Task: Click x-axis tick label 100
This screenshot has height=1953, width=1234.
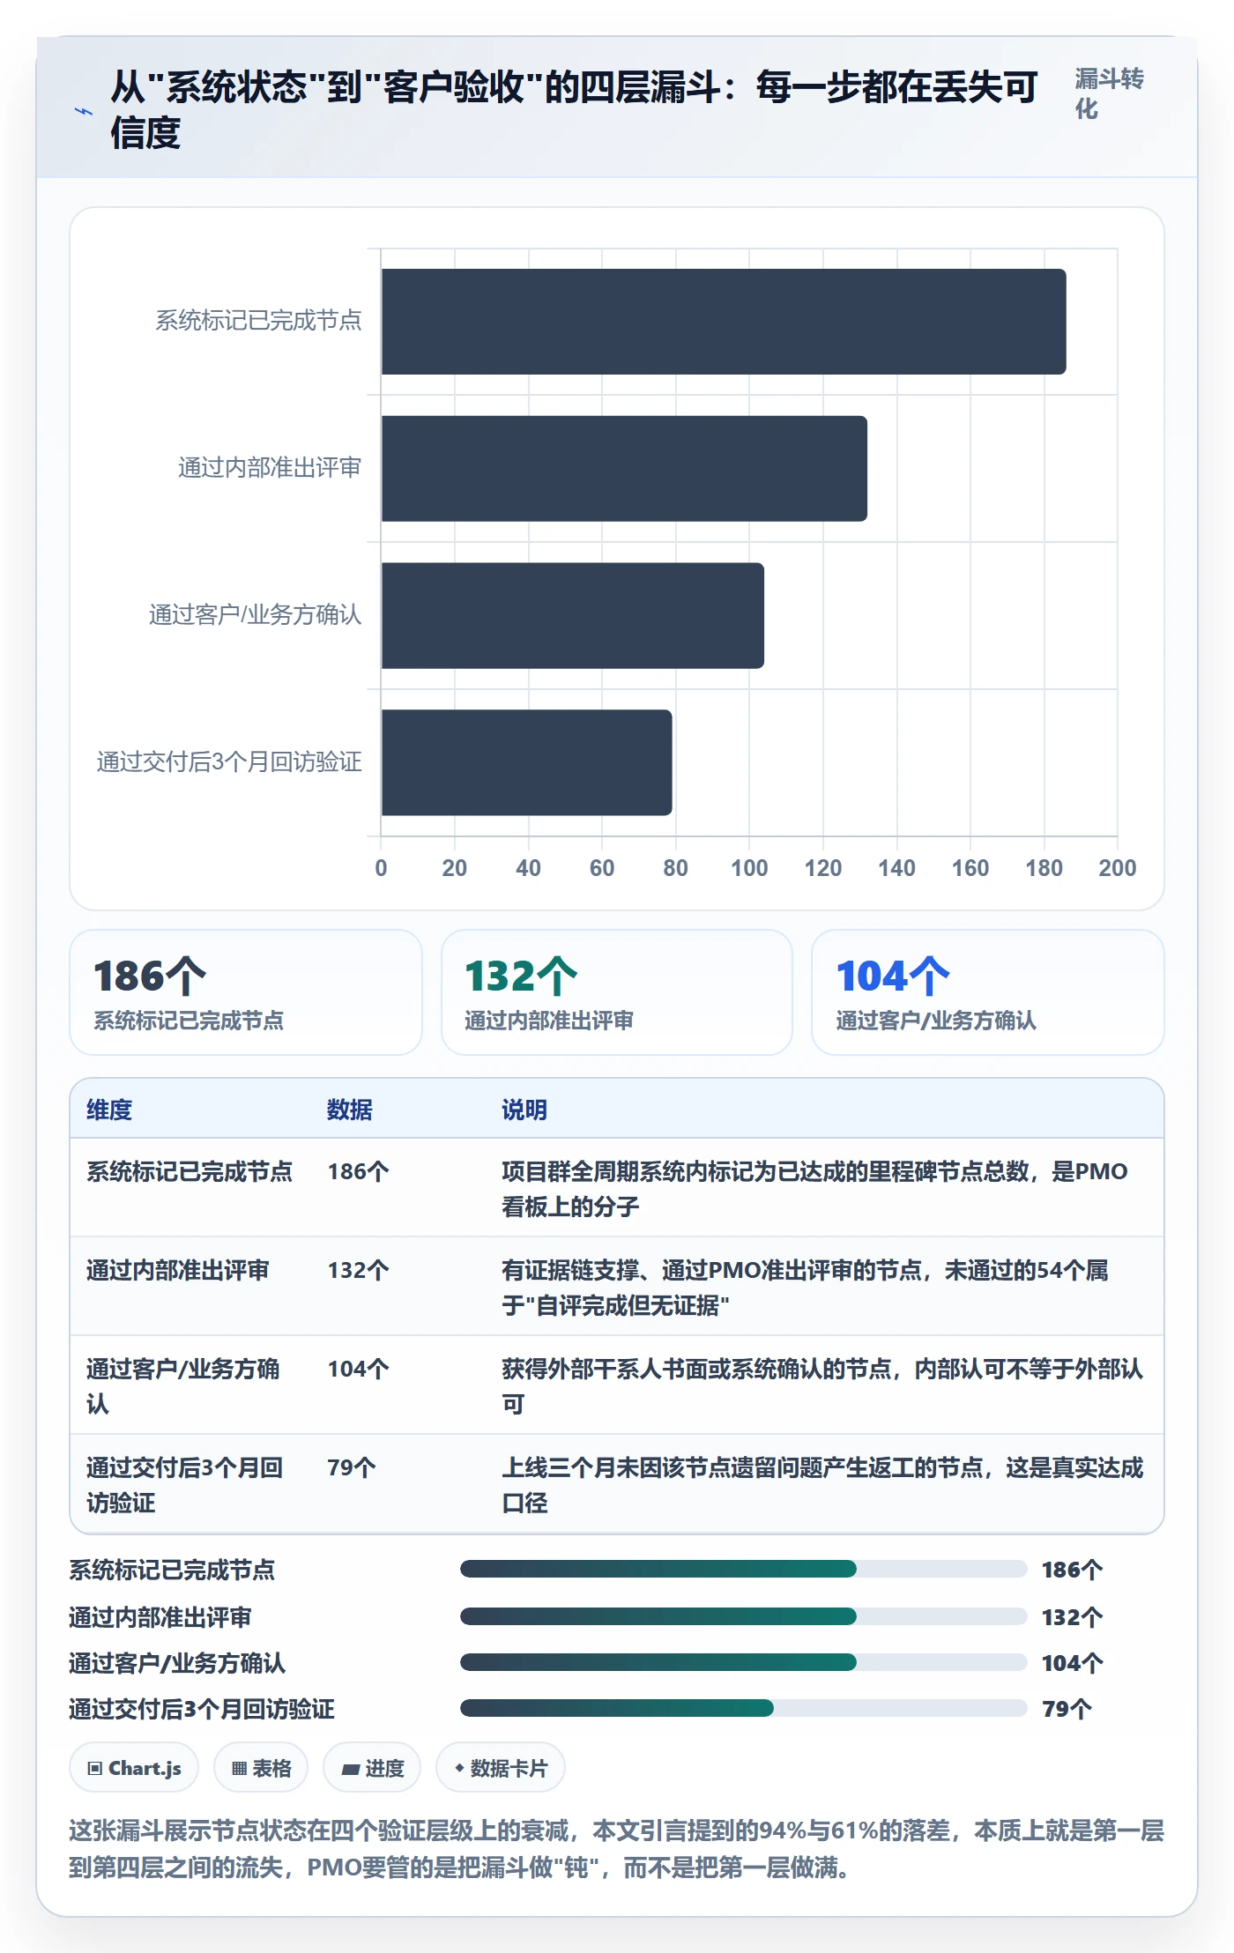Action: coord(749,868)
